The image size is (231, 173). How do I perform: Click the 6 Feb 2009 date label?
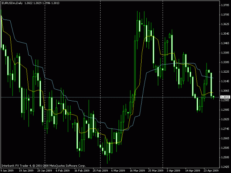62,170
